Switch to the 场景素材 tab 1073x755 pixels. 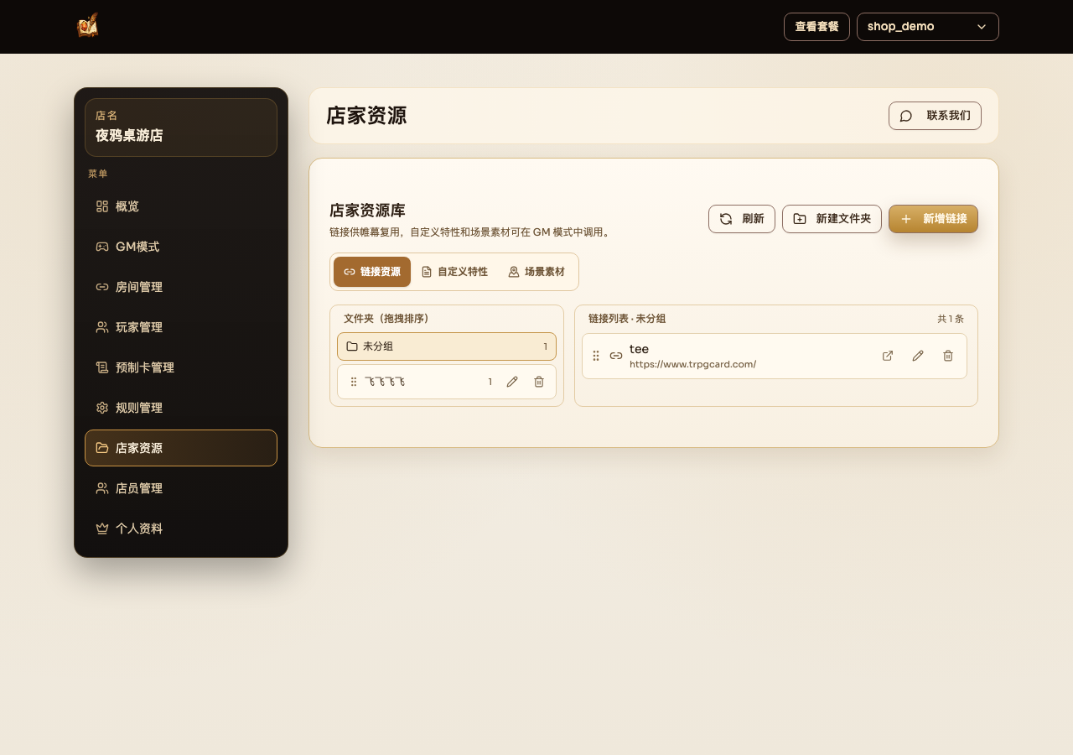coord(536,272)
